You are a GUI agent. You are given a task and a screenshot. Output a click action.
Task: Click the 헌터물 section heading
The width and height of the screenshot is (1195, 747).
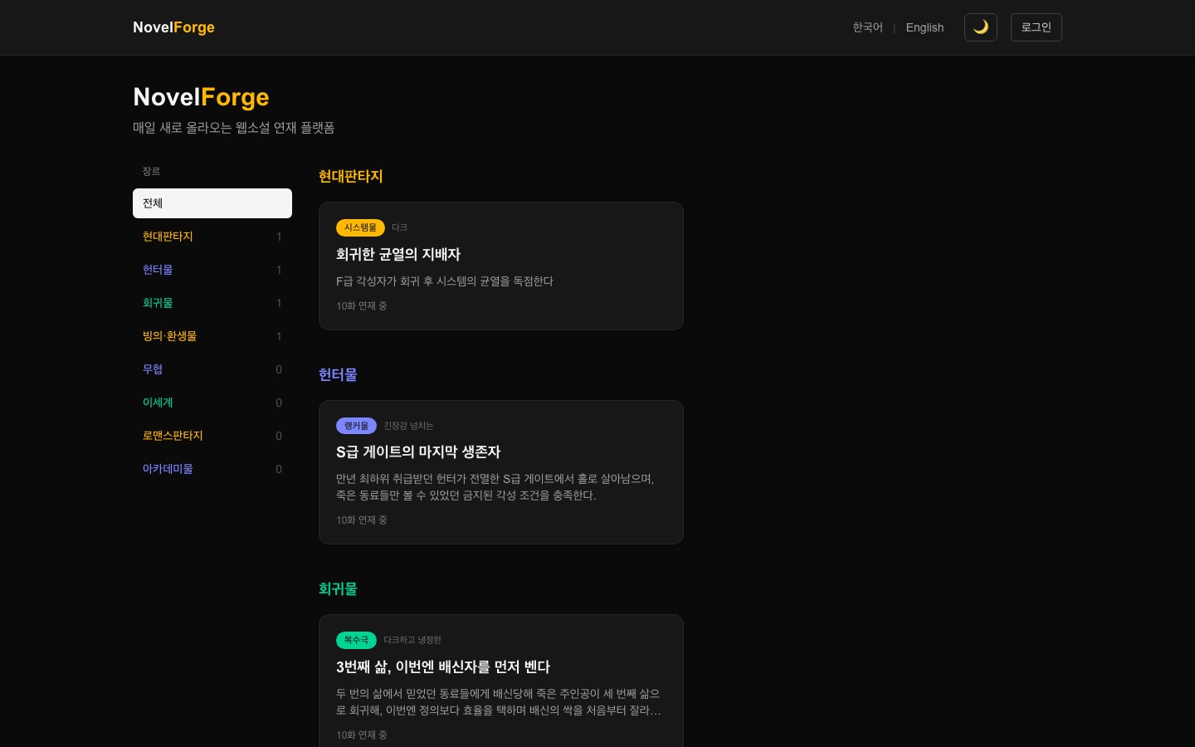coord(338,374)
